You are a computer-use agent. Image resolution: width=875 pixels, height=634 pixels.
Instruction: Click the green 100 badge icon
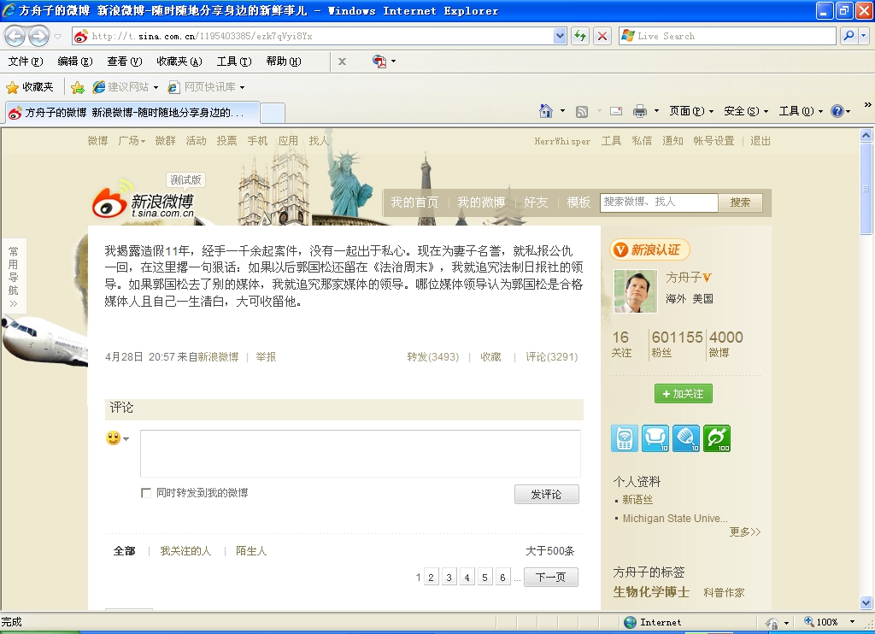(717, 438)
